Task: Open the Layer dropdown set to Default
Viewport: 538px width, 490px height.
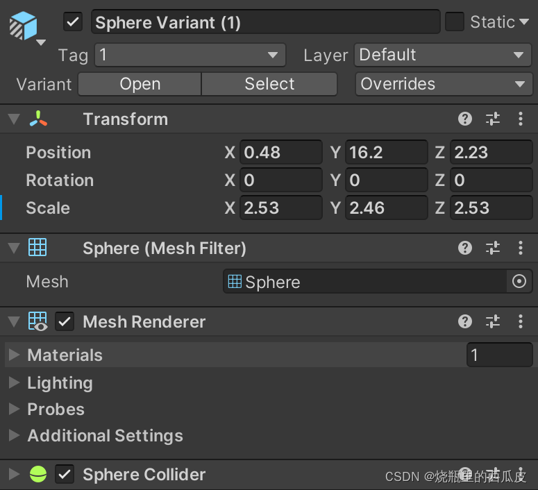Action: [443, 55]
